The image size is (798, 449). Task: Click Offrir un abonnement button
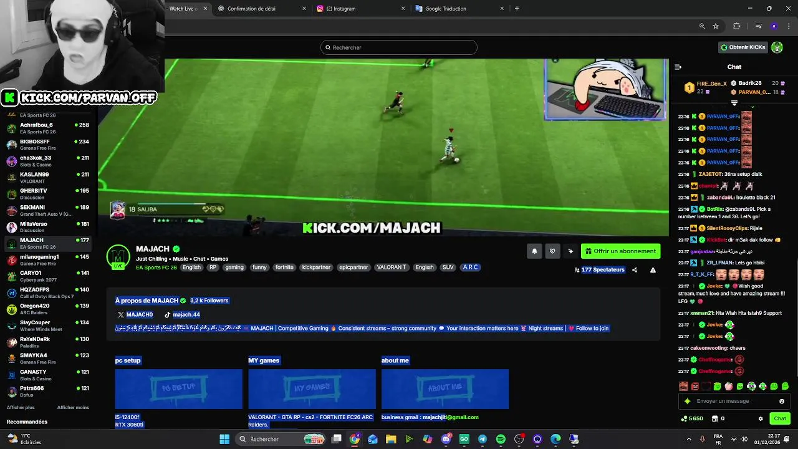tap(621, 251)
